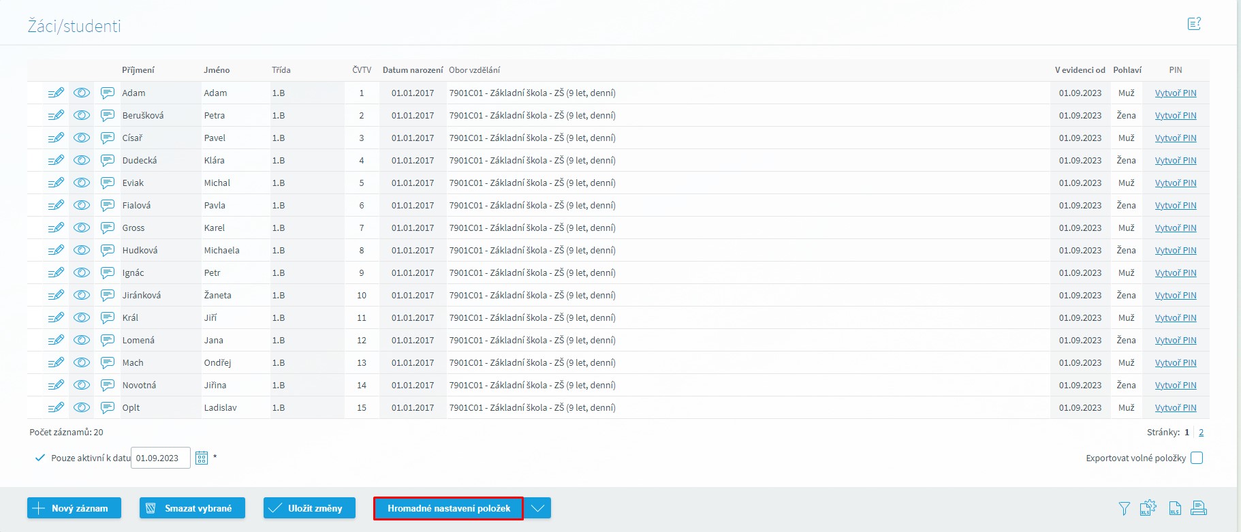Click Třída column header
Image resolution: width=1241 pixels, height=532 pixels.
pyautogui.click(x=281, y=69)
